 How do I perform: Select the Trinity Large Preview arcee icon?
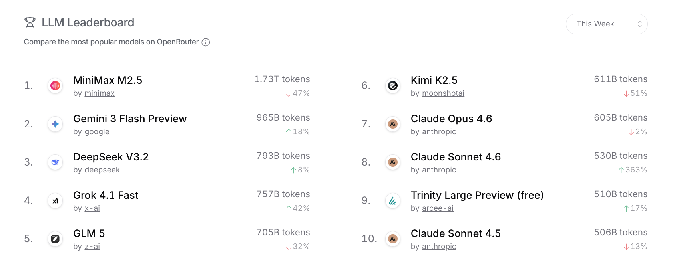pyautogui.click(x=393, y=200)
